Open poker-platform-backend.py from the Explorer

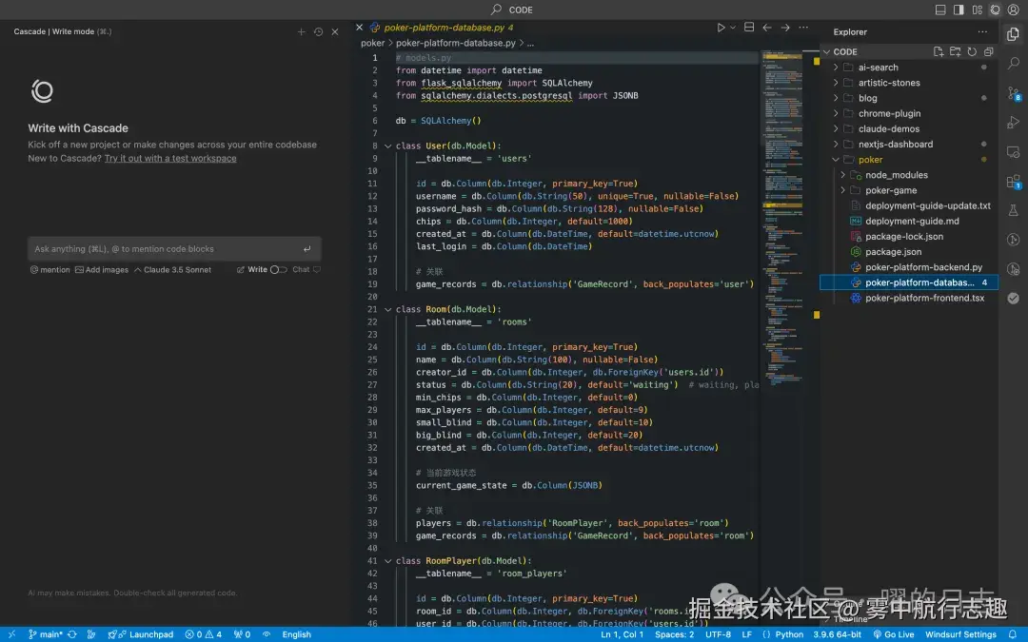tap(923, 267)
